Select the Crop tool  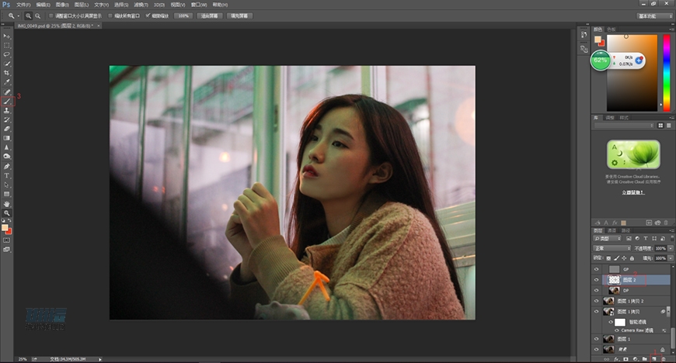(x=7, y=73)
